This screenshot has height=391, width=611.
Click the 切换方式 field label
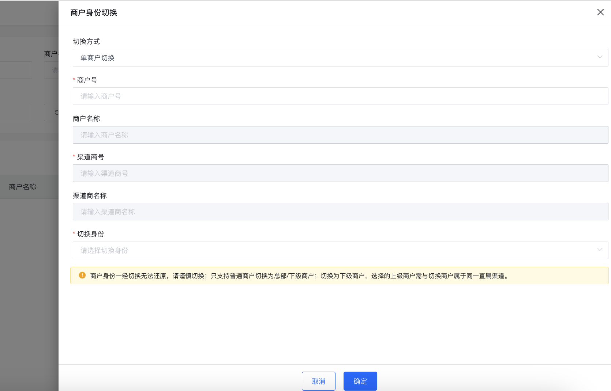[86, 42]
